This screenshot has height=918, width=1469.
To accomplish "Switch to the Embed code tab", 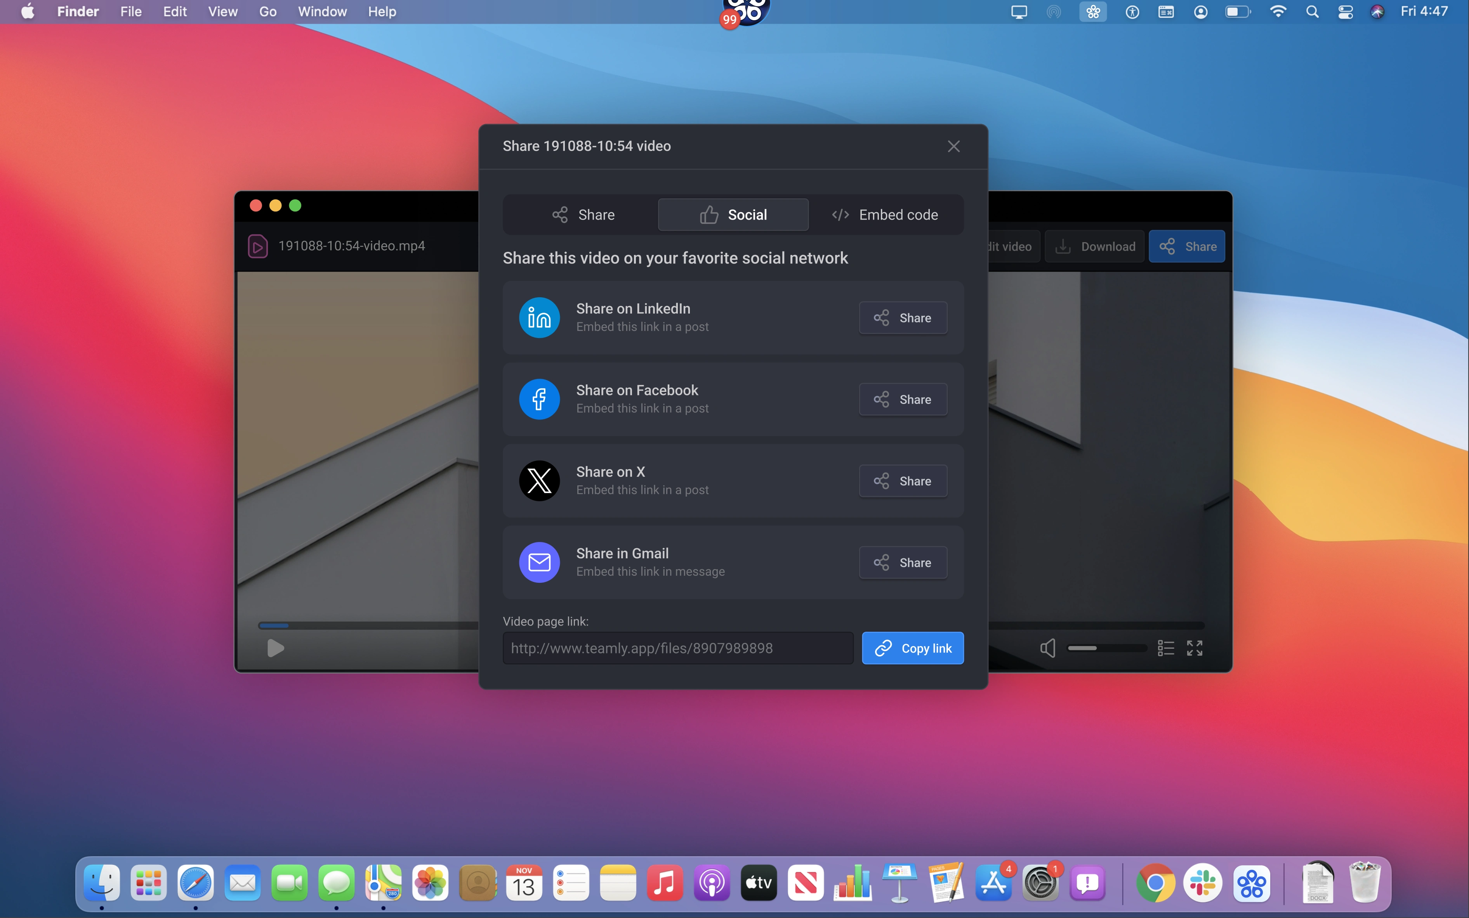I will pyautogui.click(x=885, y=214).
